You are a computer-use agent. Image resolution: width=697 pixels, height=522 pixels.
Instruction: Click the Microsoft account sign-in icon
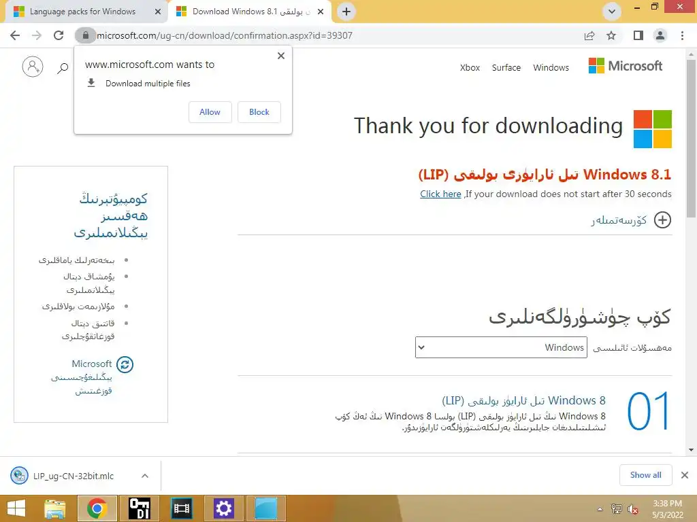(33, 67)
